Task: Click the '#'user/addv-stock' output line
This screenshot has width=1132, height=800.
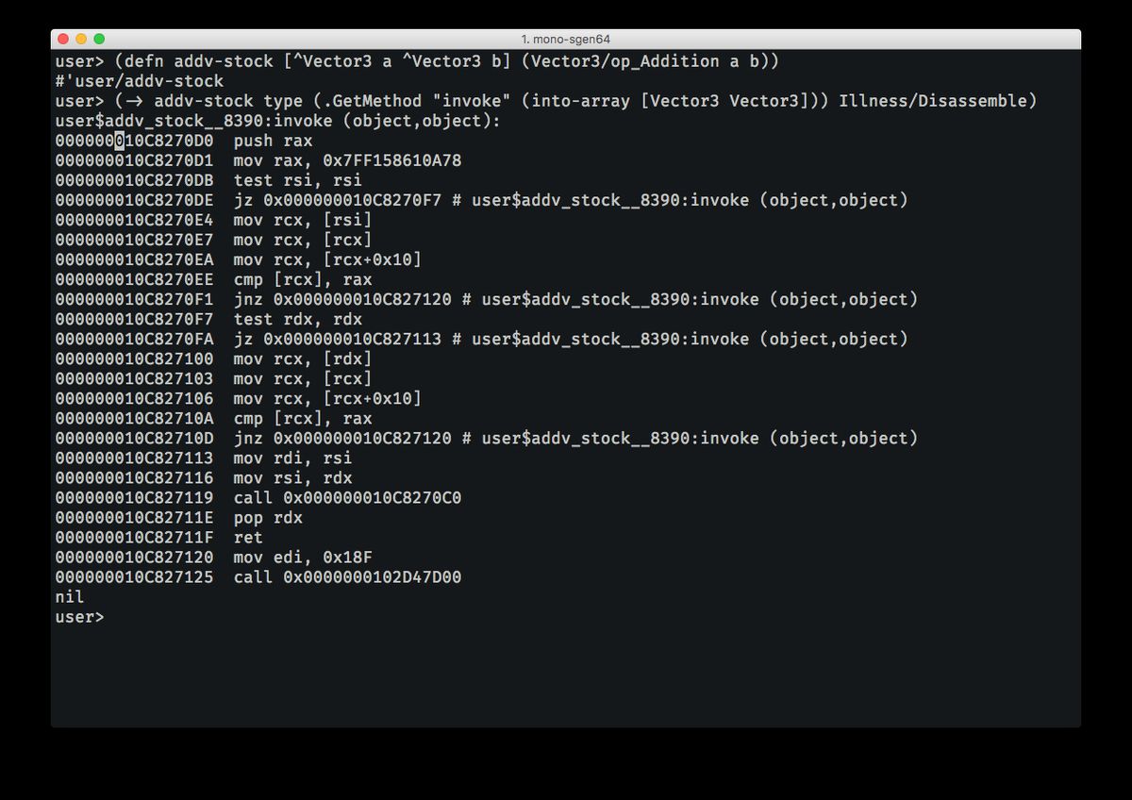Action: point(139,81)
